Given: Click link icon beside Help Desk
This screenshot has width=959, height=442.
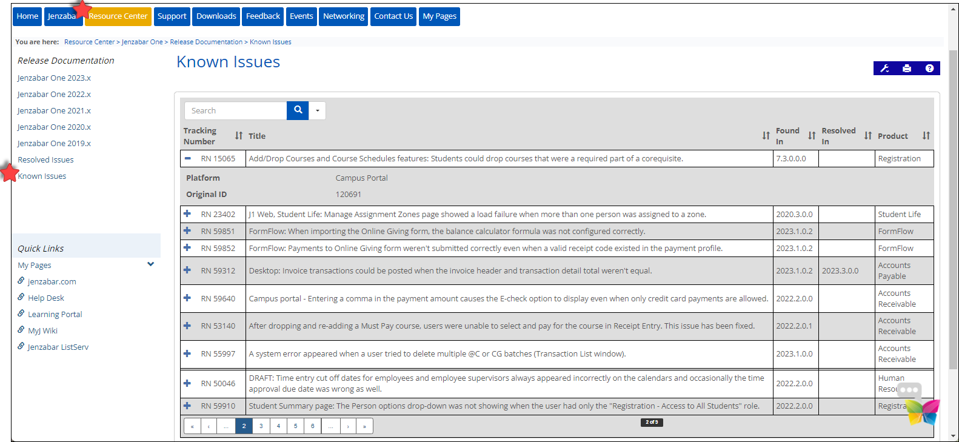Looking at the screenshot, I should coord(21,297).
